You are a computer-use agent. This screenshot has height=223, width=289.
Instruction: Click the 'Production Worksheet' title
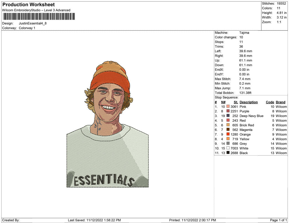coord(29,5)
